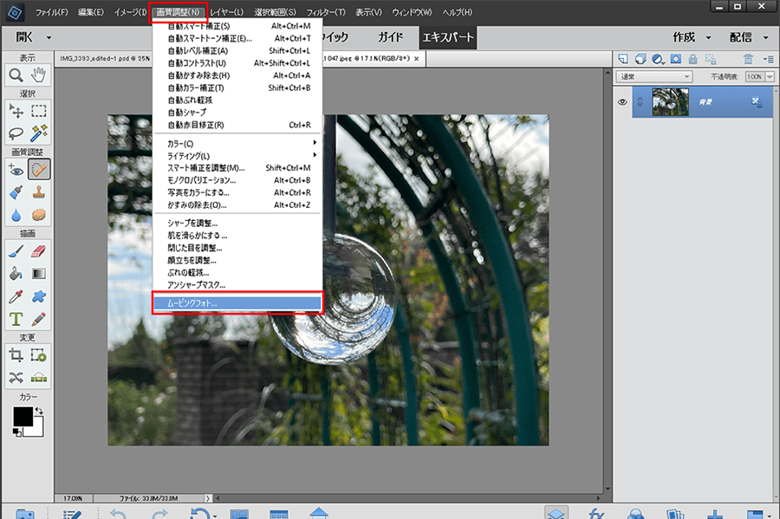Screen dimensions: 780x519
Task: Open the ファイル(F) menu
Action: [x=52, y=12]
